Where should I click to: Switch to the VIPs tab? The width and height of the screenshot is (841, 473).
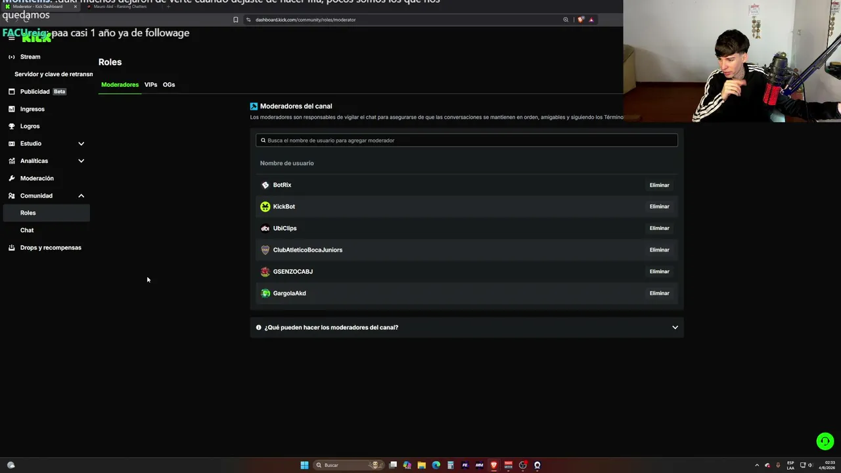coord(151,85)
